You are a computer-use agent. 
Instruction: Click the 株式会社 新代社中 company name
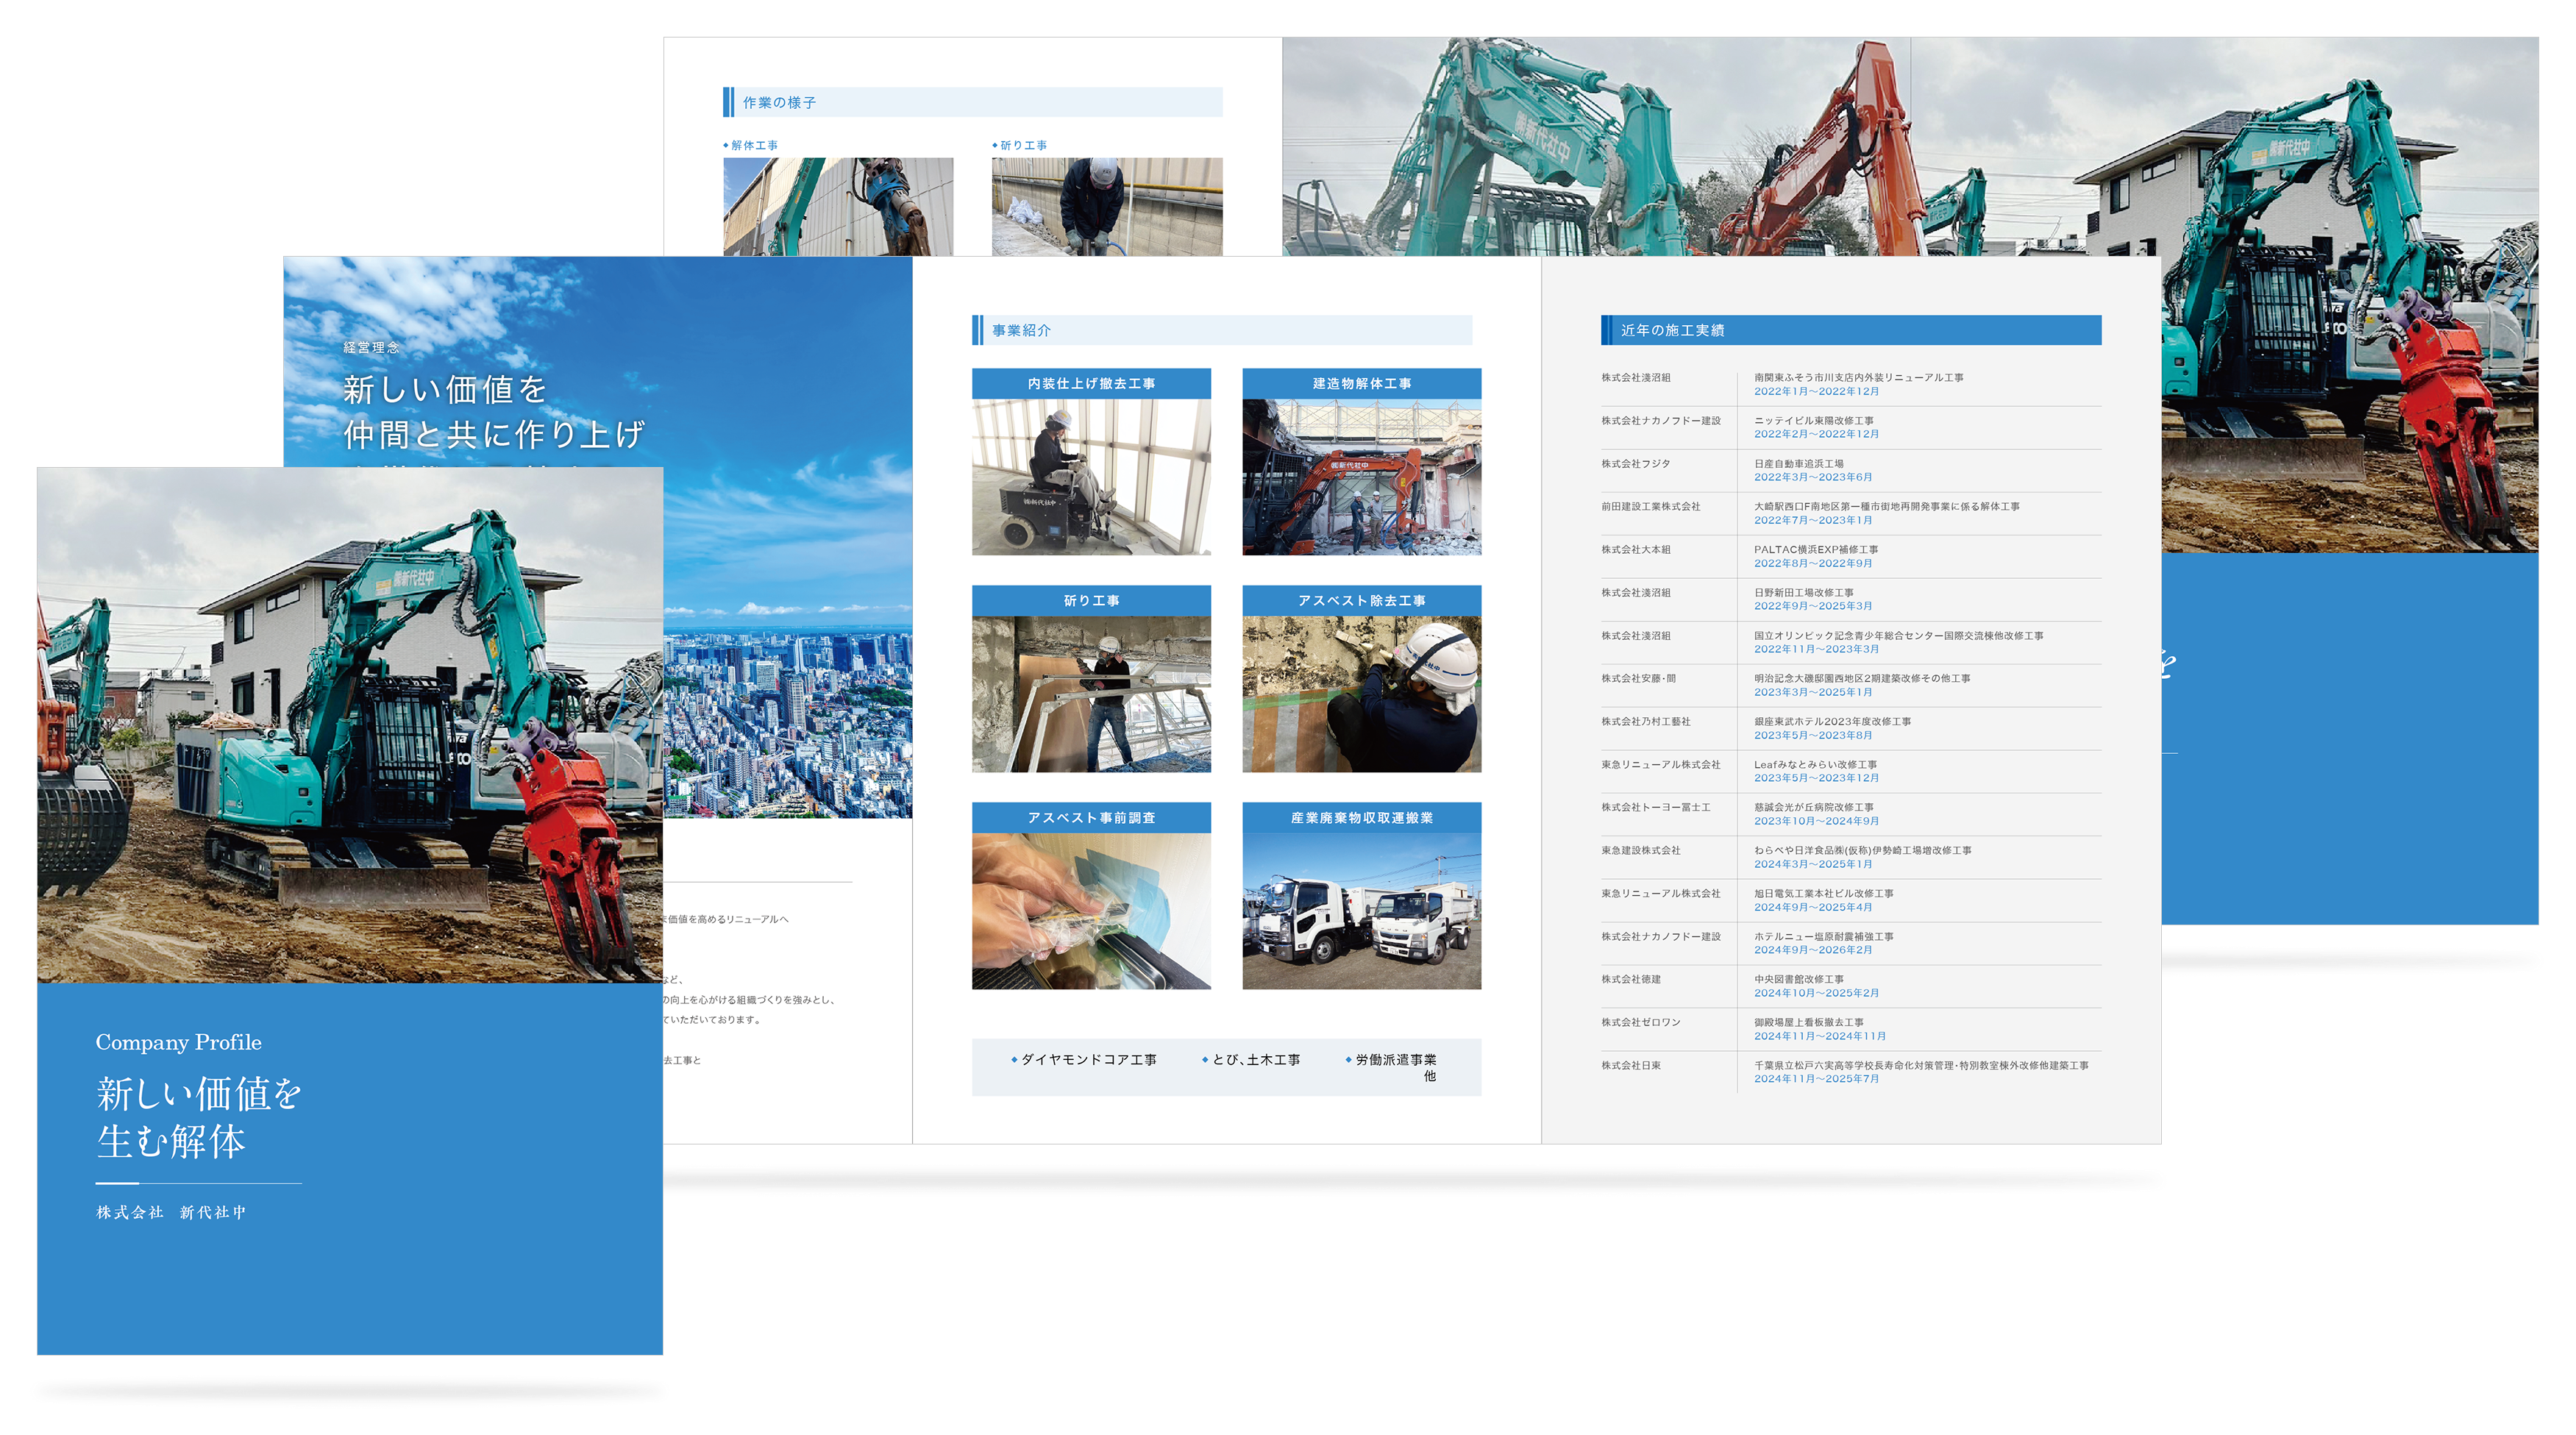coord(171,1212)
